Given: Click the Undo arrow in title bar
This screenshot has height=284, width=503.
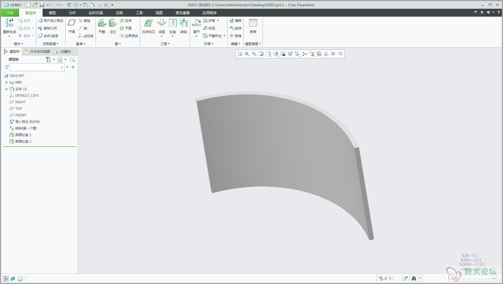Looking at the screenshot, I should pyautogui.click(x=48, y=5).
